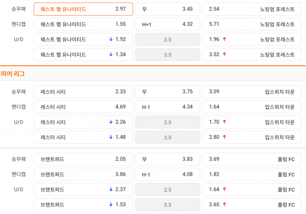Select 레스터 시티 win odds 2.33
Image resolution: width=306 pixels, height=214 pixels.
[83, 92]
